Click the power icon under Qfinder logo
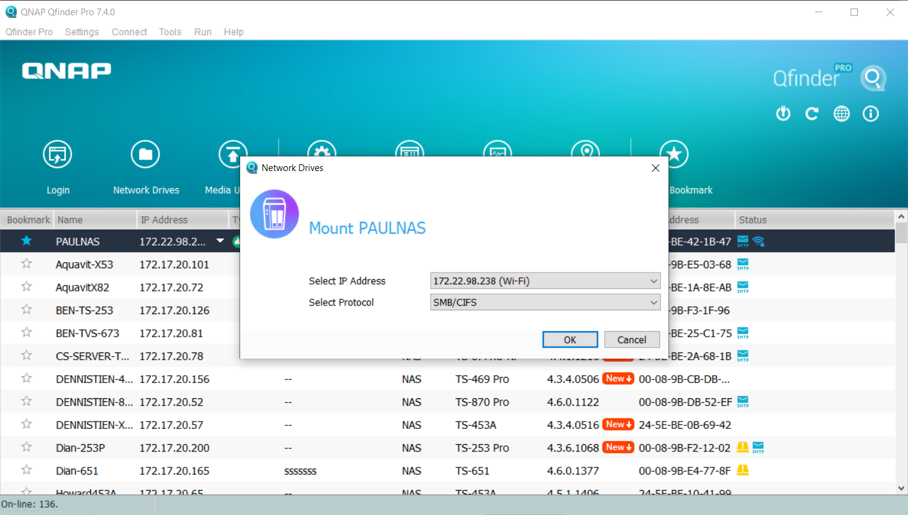 pos(783,114)
